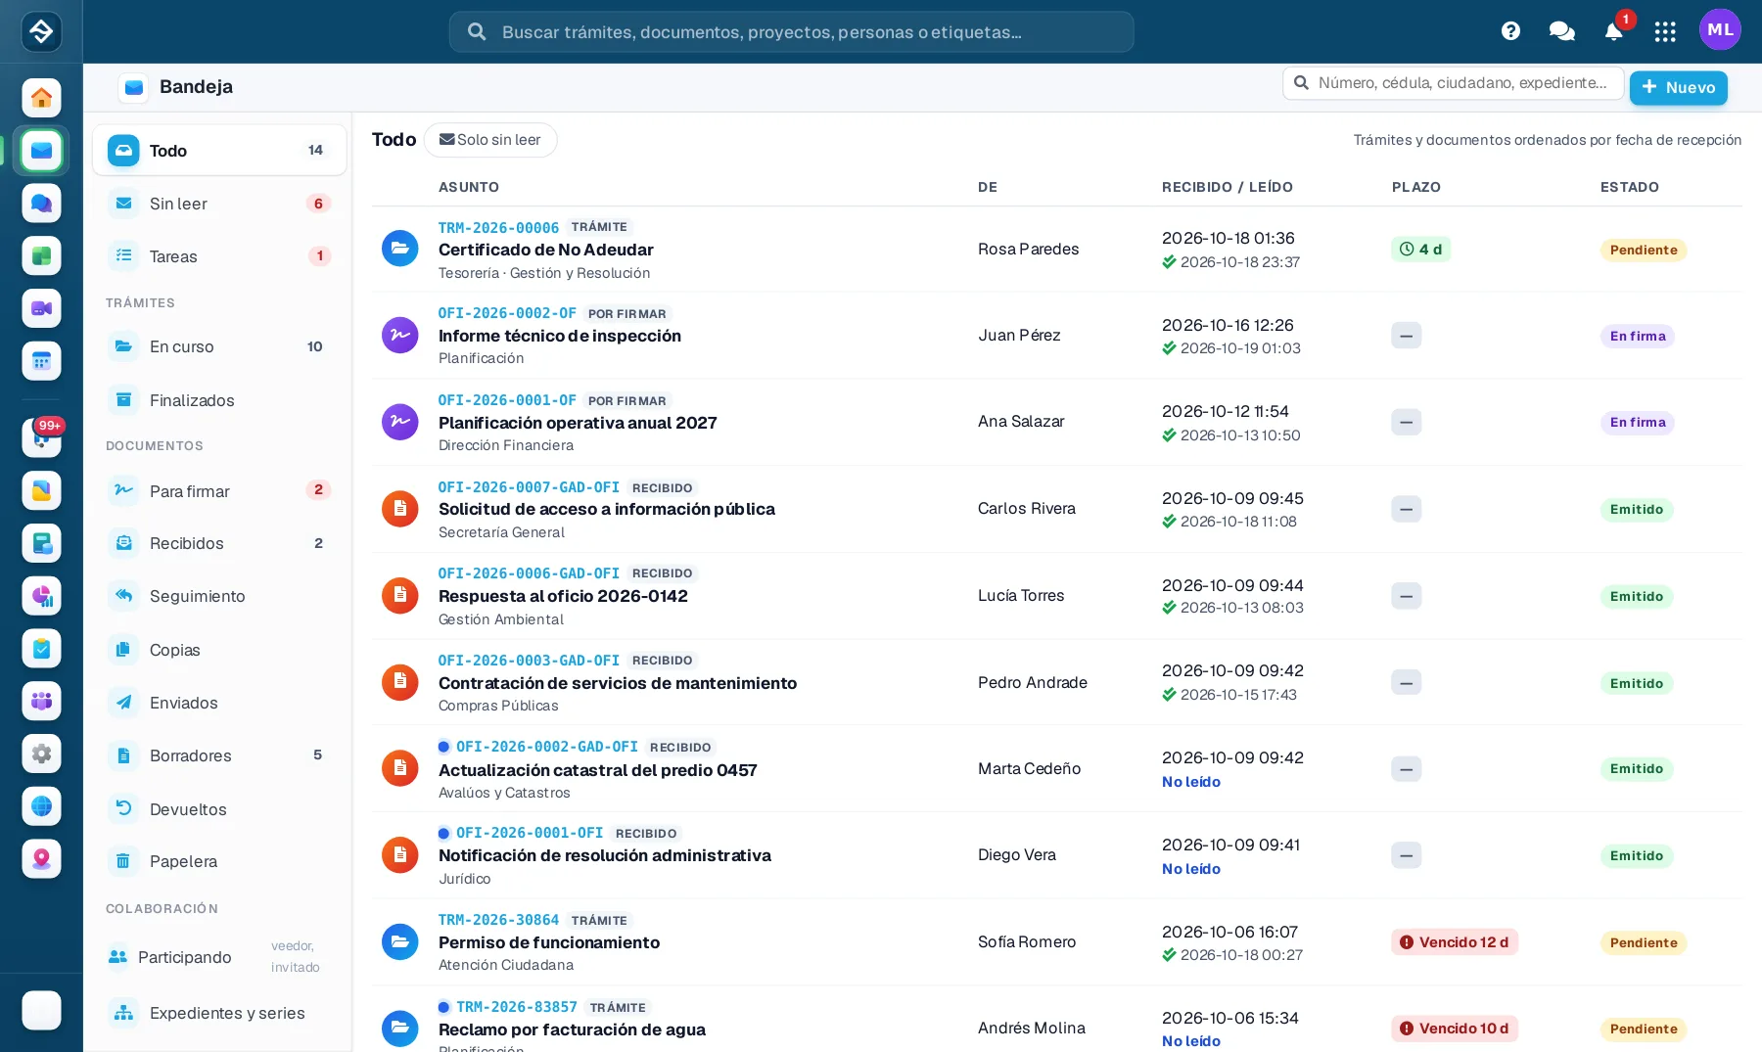Viewport: 1762px width, 1052px height.
Task: Open link OFI-2026-0002-OF
Action: tap(507, 313)
